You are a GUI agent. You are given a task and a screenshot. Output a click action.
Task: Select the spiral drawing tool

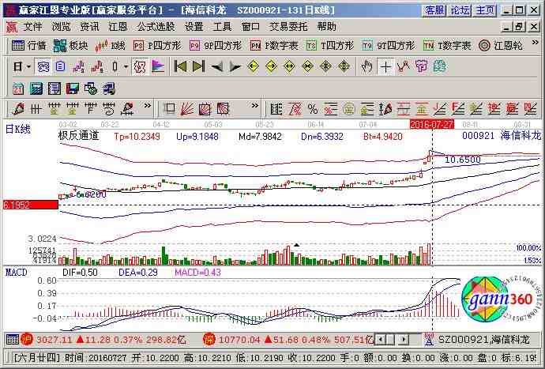(x=109, y=109)
